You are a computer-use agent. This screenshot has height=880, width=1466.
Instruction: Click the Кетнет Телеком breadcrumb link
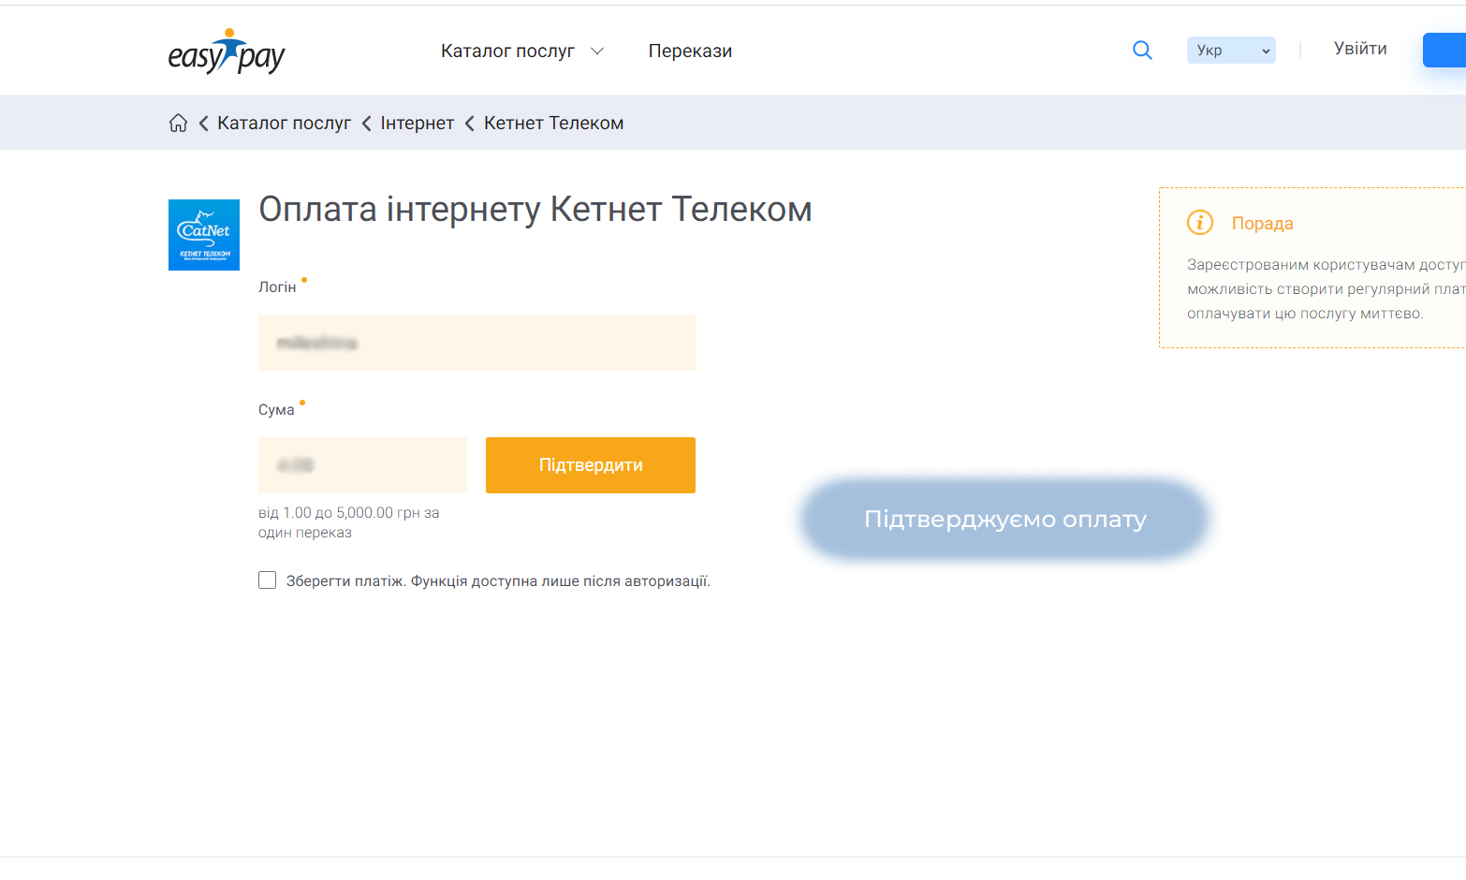point(553,124)
